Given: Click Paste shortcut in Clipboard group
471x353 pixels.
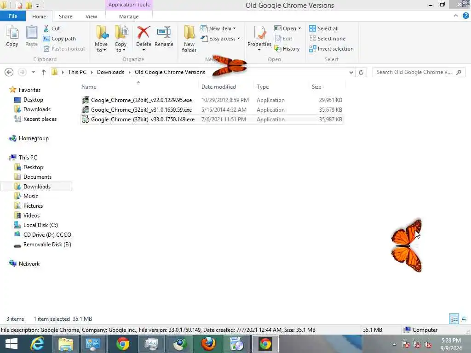Looking at the screenshot, I should coord(64,49).
